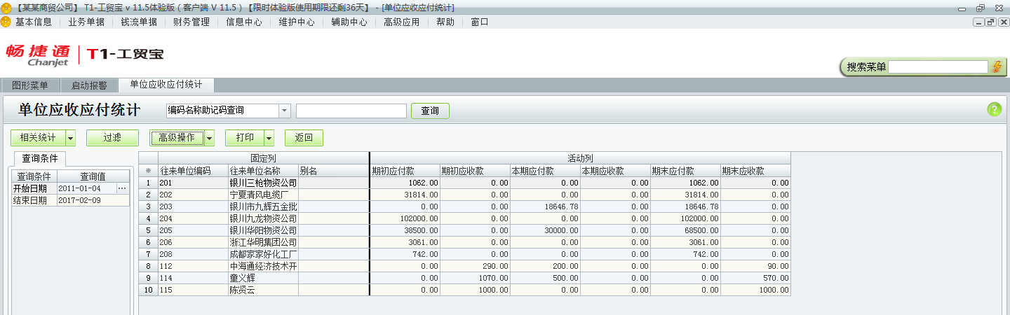
Task: Click the 搜索菜单 input field
Action: (938, 67)
